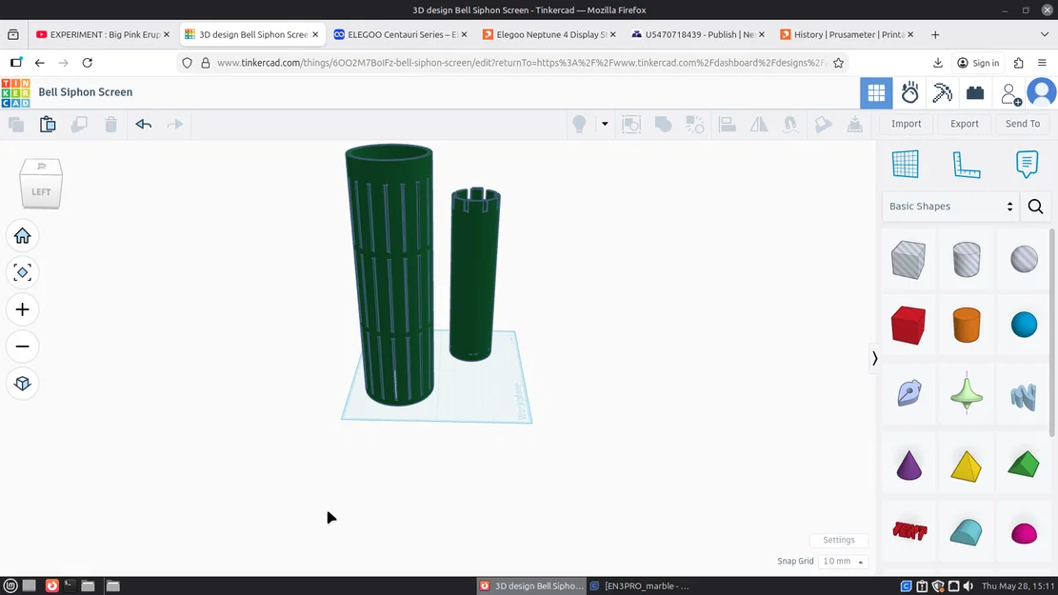
Task: Click the Ungroup shapes icon
Action: pos(695,124)
